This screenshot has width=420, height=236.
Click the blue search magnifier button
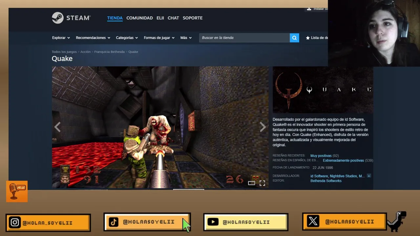pos(294,38)
